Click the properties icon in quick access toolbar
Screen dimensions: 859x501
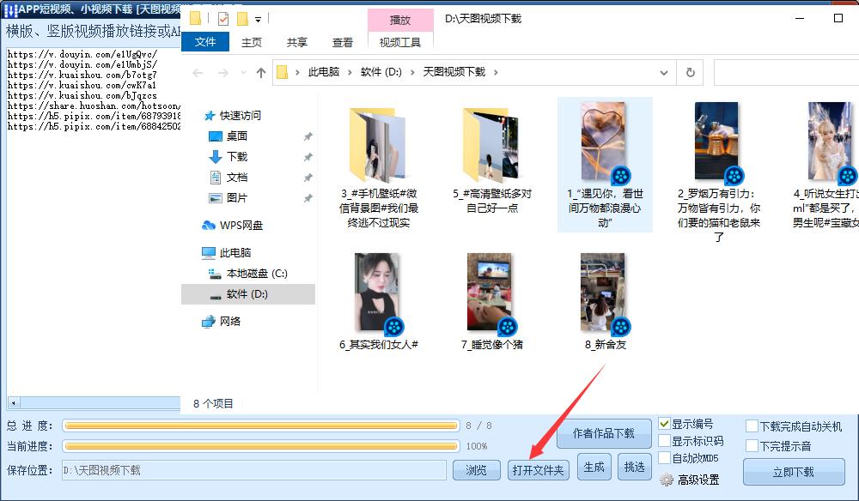coord(225,19)
